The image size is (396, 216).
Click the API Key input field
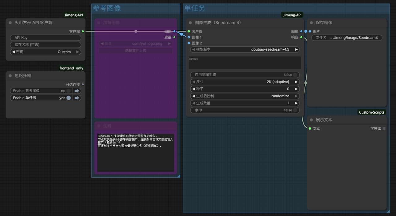pos(46,38)
